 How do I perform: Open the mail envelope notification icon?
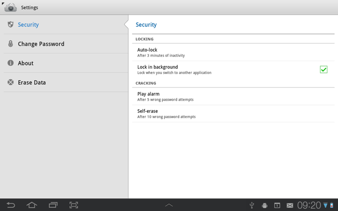(x=290, y=206)
